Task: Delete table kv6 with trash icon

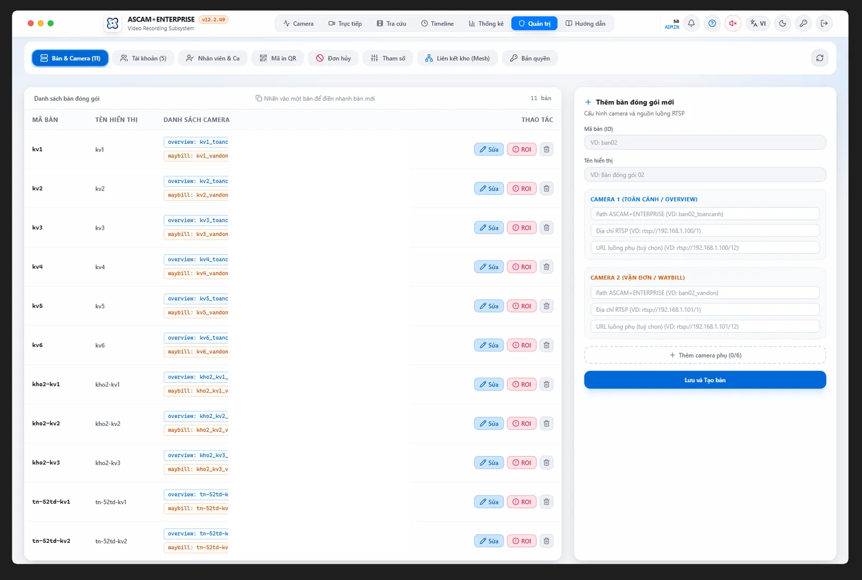Action: point(546,345)
